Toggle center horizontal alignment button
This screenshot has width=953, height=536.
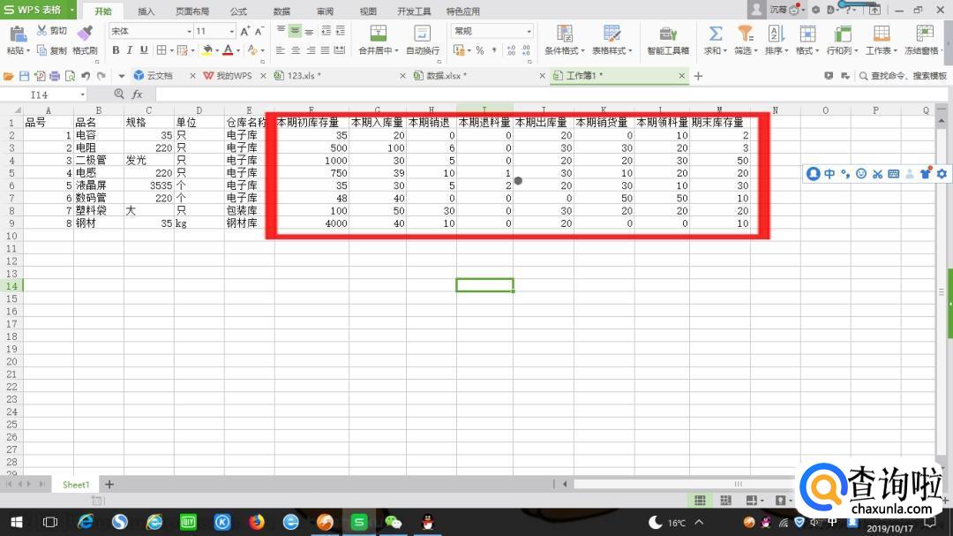(296, 50)
